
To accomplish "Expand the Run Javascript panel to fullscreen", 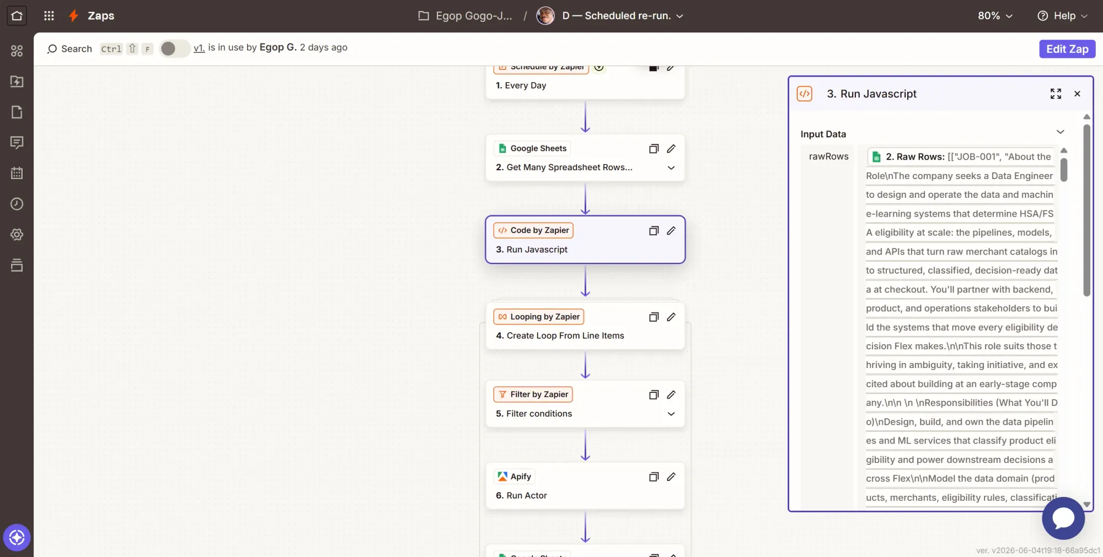I will (1056, 94).
